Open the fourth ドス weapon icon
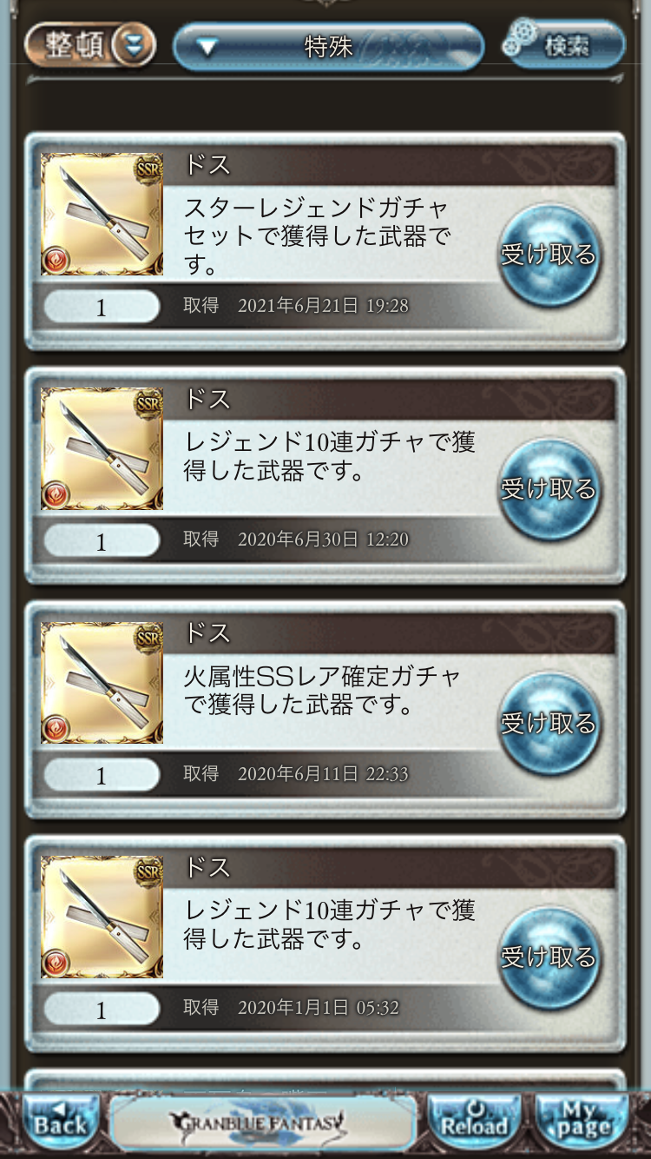 (x=102, y=917)
